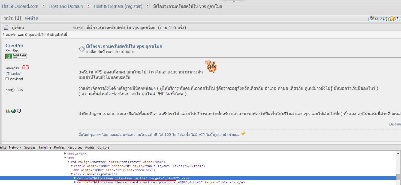Open the Console tab in DevTools

[x=103, y=147]
